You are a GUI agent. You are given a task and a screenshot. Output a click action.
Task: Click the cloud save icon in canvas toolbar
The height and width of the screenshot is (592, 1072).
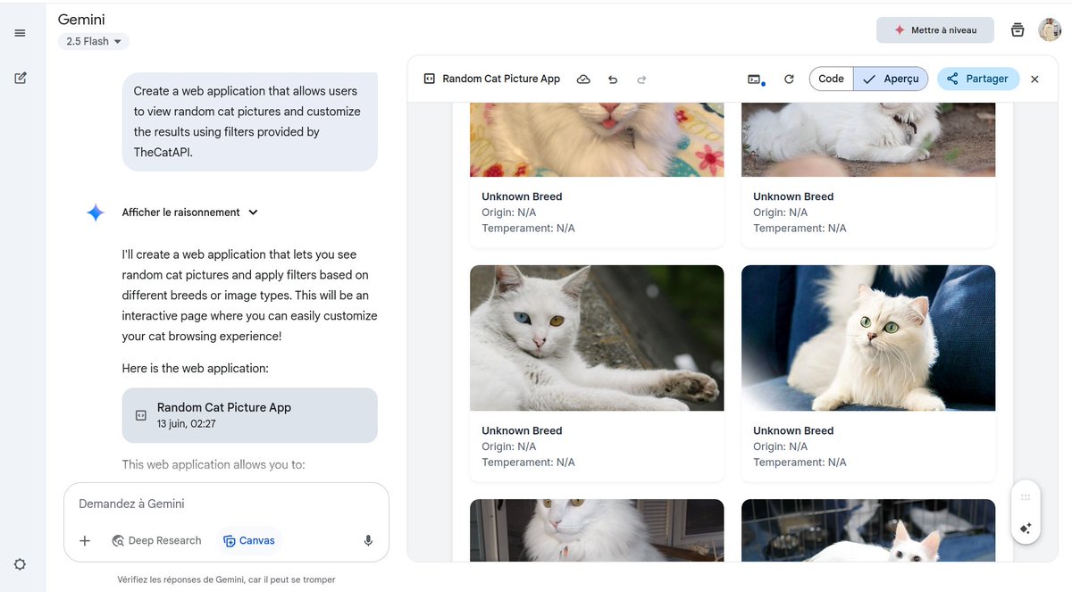tap(583, 79)
